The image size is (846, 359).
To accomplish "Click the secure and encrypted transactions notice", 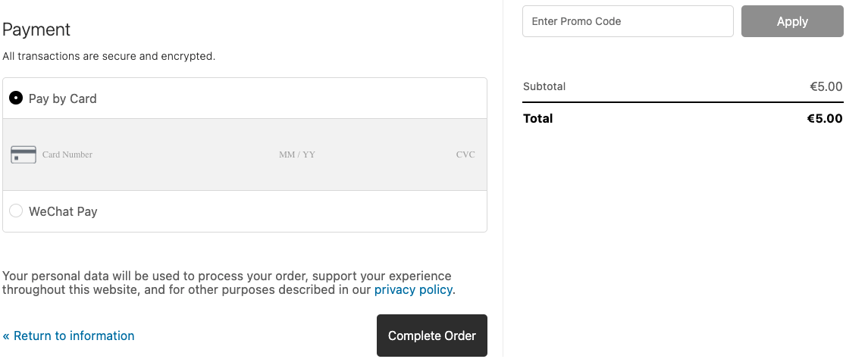I will pyautogui.click(x=109, y=56).
